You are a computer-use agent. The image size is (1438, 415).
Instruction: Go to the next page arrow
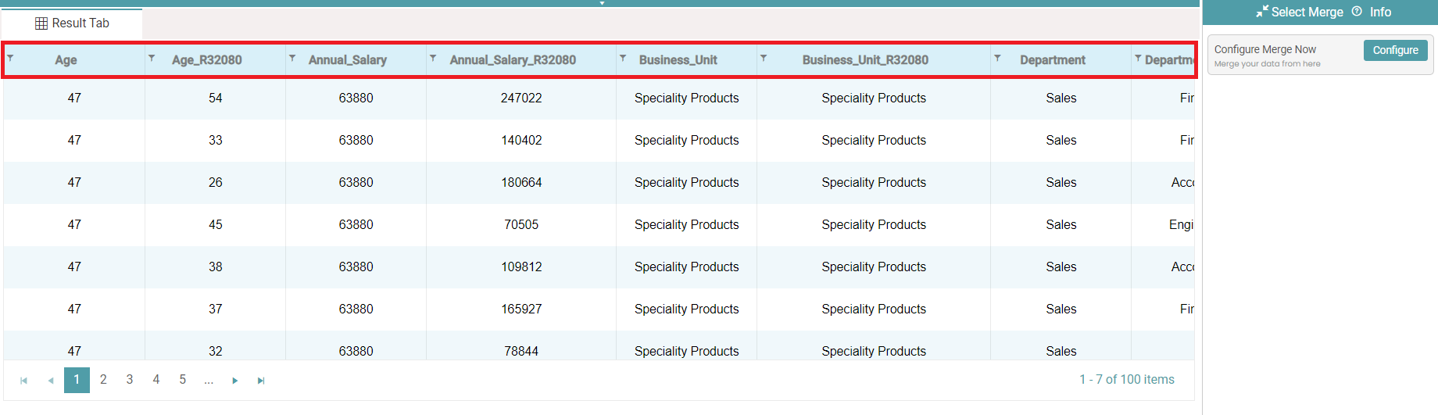pyautogui.click(x=234, y=381)
